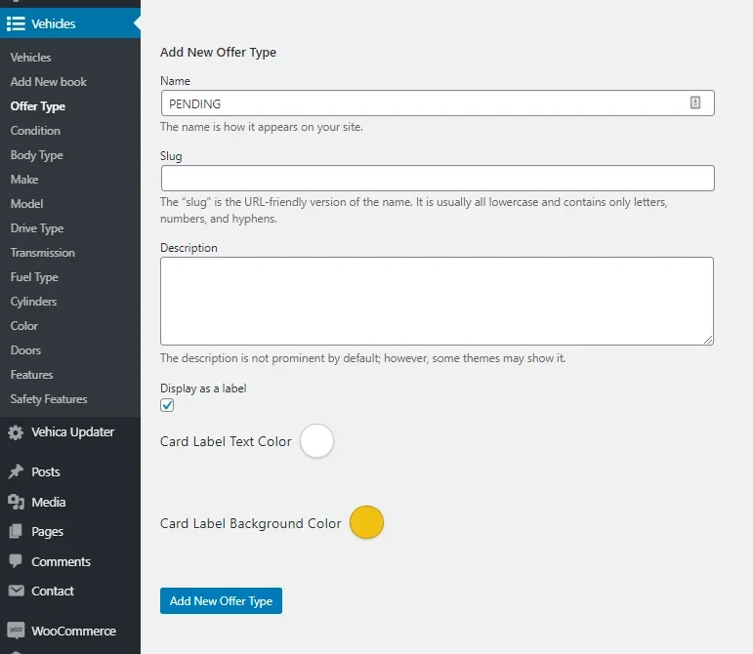
Task: Focus the Name field containing PENDING
Action: tap(438, 103)
